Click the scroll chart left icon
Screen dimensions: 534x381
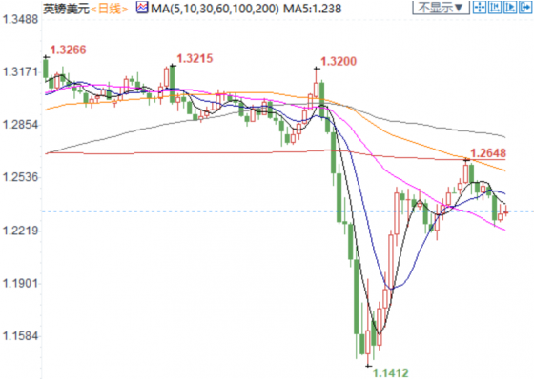(495, 8)
